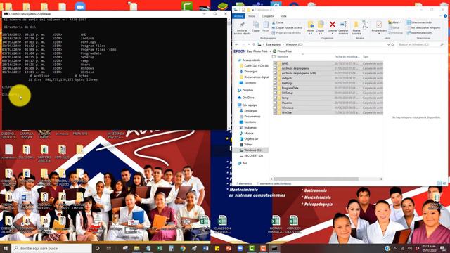Uncheck the SWSetup folder checkbox
Screen dimensions: 450x253
pyautogui.click(x=275, y=93)
